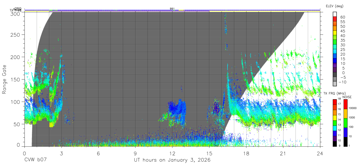Click the '200' Range Gate tick label

coord(15,57)
